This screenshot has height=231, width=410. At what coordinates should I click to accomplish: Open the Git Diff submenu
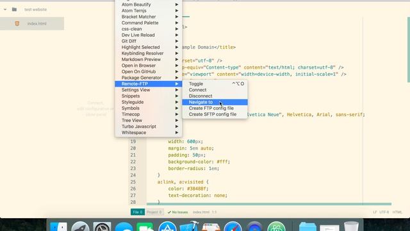pos(149,41)
